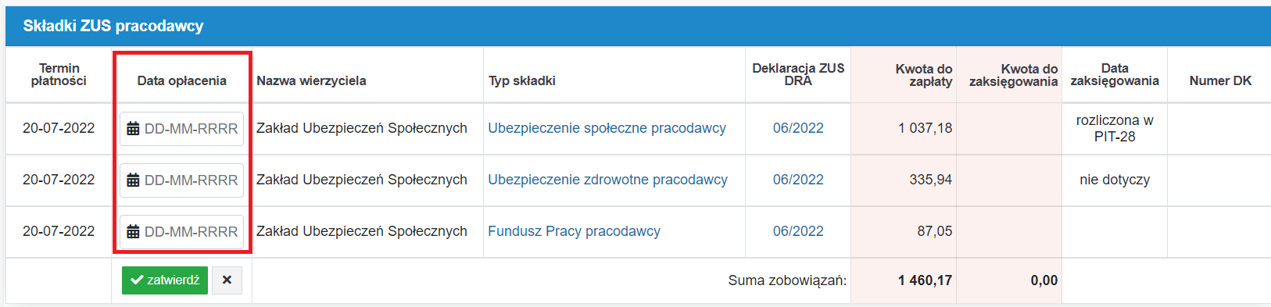The height and width of the screenshot is (307, 1271).
Task: Focus payment date field for Fundusz Pracy
Action: click(181, 232)
